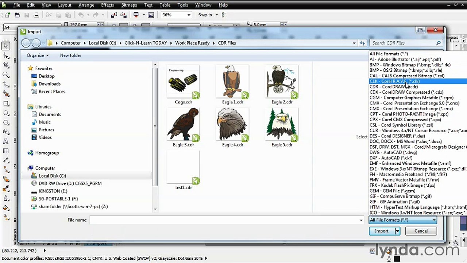
Task: Click the New document toolbar icon
Action: click(8, 15)
